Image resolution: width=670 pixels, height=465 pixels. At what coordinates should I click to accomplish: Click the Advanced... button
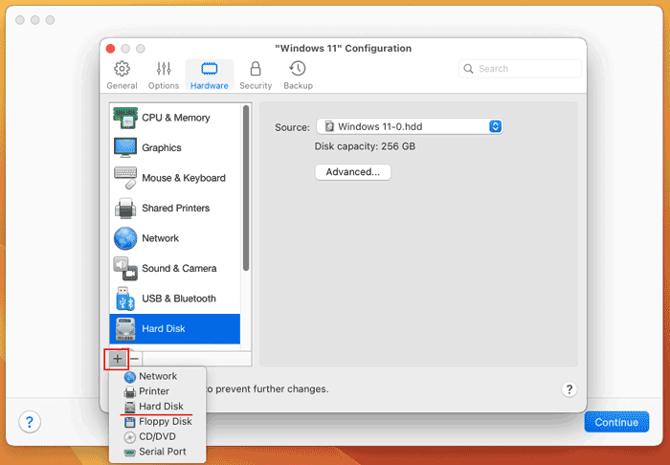[353, 172]
